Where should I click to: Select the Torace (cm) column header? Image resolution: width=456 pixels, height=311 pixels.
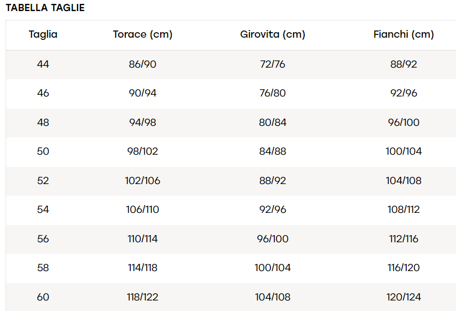pyautogui.click(x=142, y=34)
